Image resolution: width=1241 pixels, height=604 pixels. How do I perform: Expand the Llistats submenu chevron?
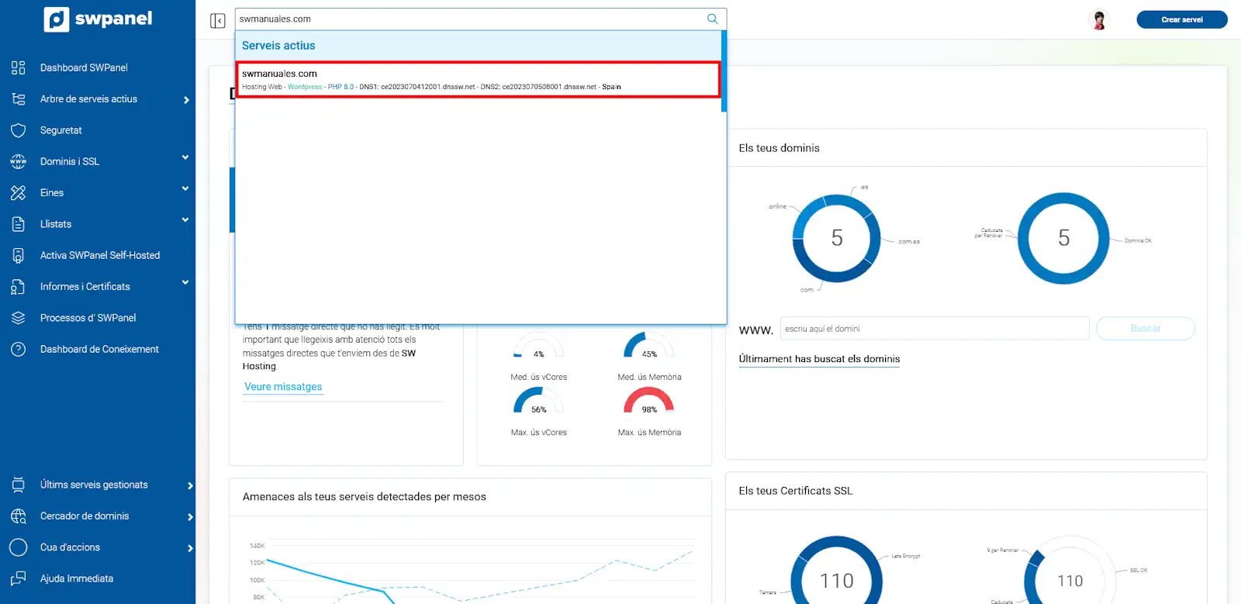tap(185, 220)
